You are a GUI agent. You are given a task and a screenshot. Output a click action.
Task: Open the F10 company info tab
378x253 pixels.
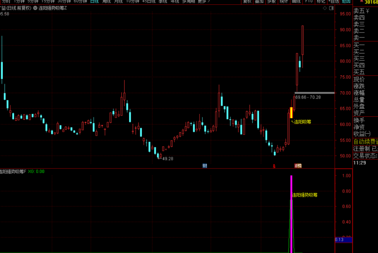coord(309,1)
